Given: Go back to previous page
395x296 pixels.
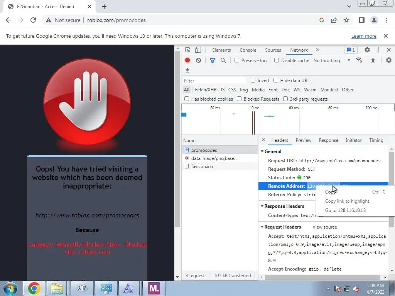Looking at the screenshot, I should tap(8, 20).
